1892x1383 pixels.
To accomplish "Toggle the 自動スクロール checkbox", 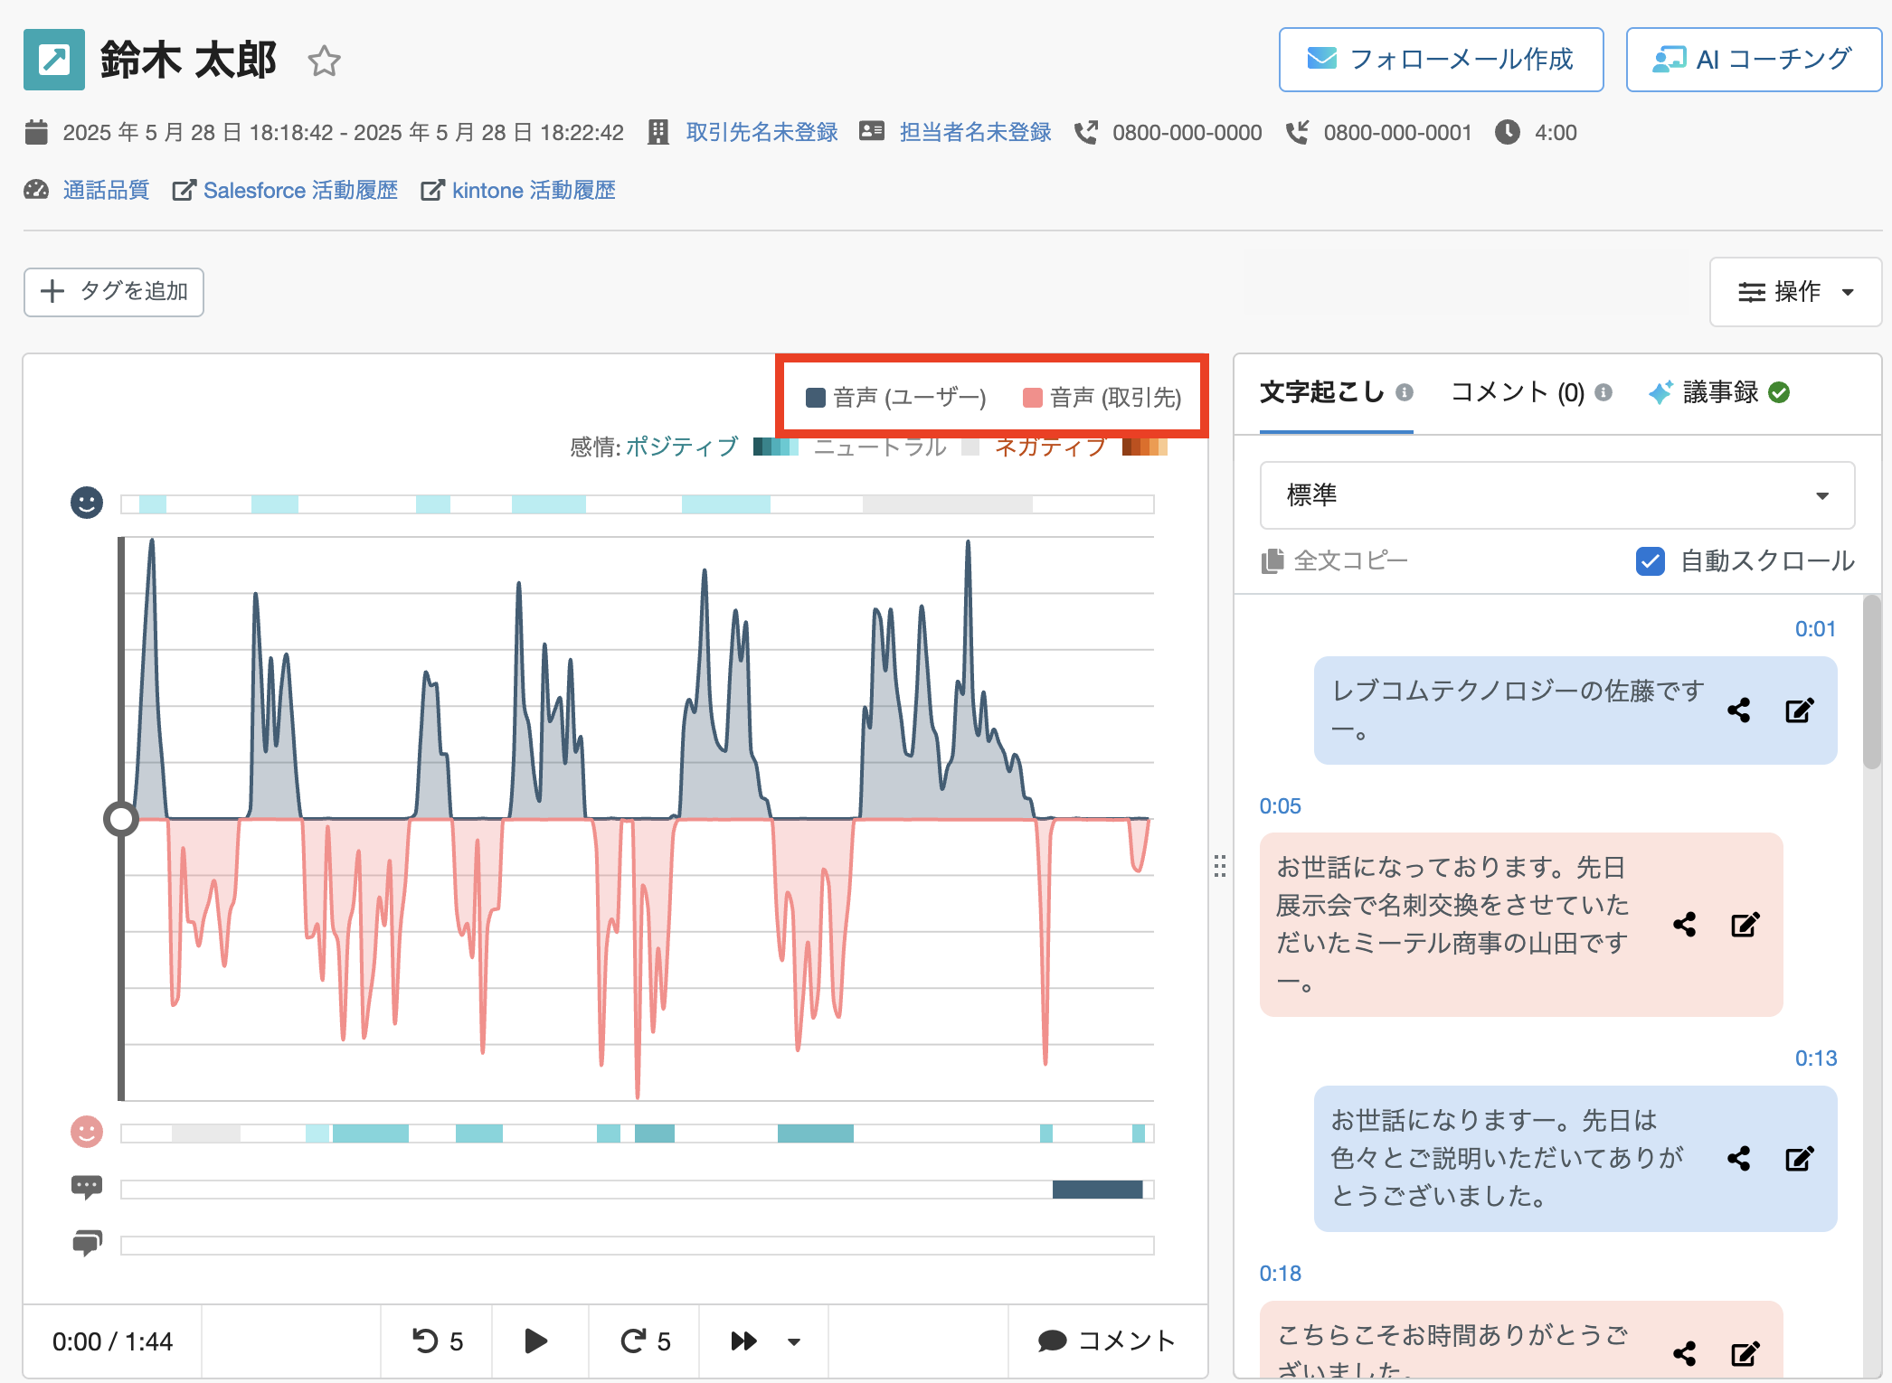I will click(x=1651, y=561).
